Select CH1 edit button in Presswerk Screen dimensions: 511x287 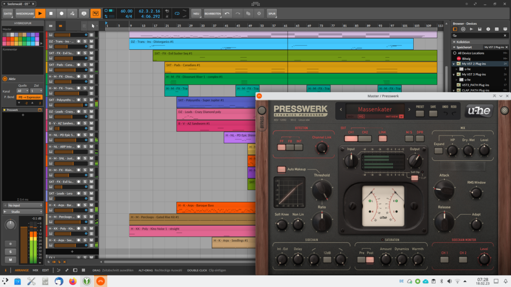click(x=351, y=139)
